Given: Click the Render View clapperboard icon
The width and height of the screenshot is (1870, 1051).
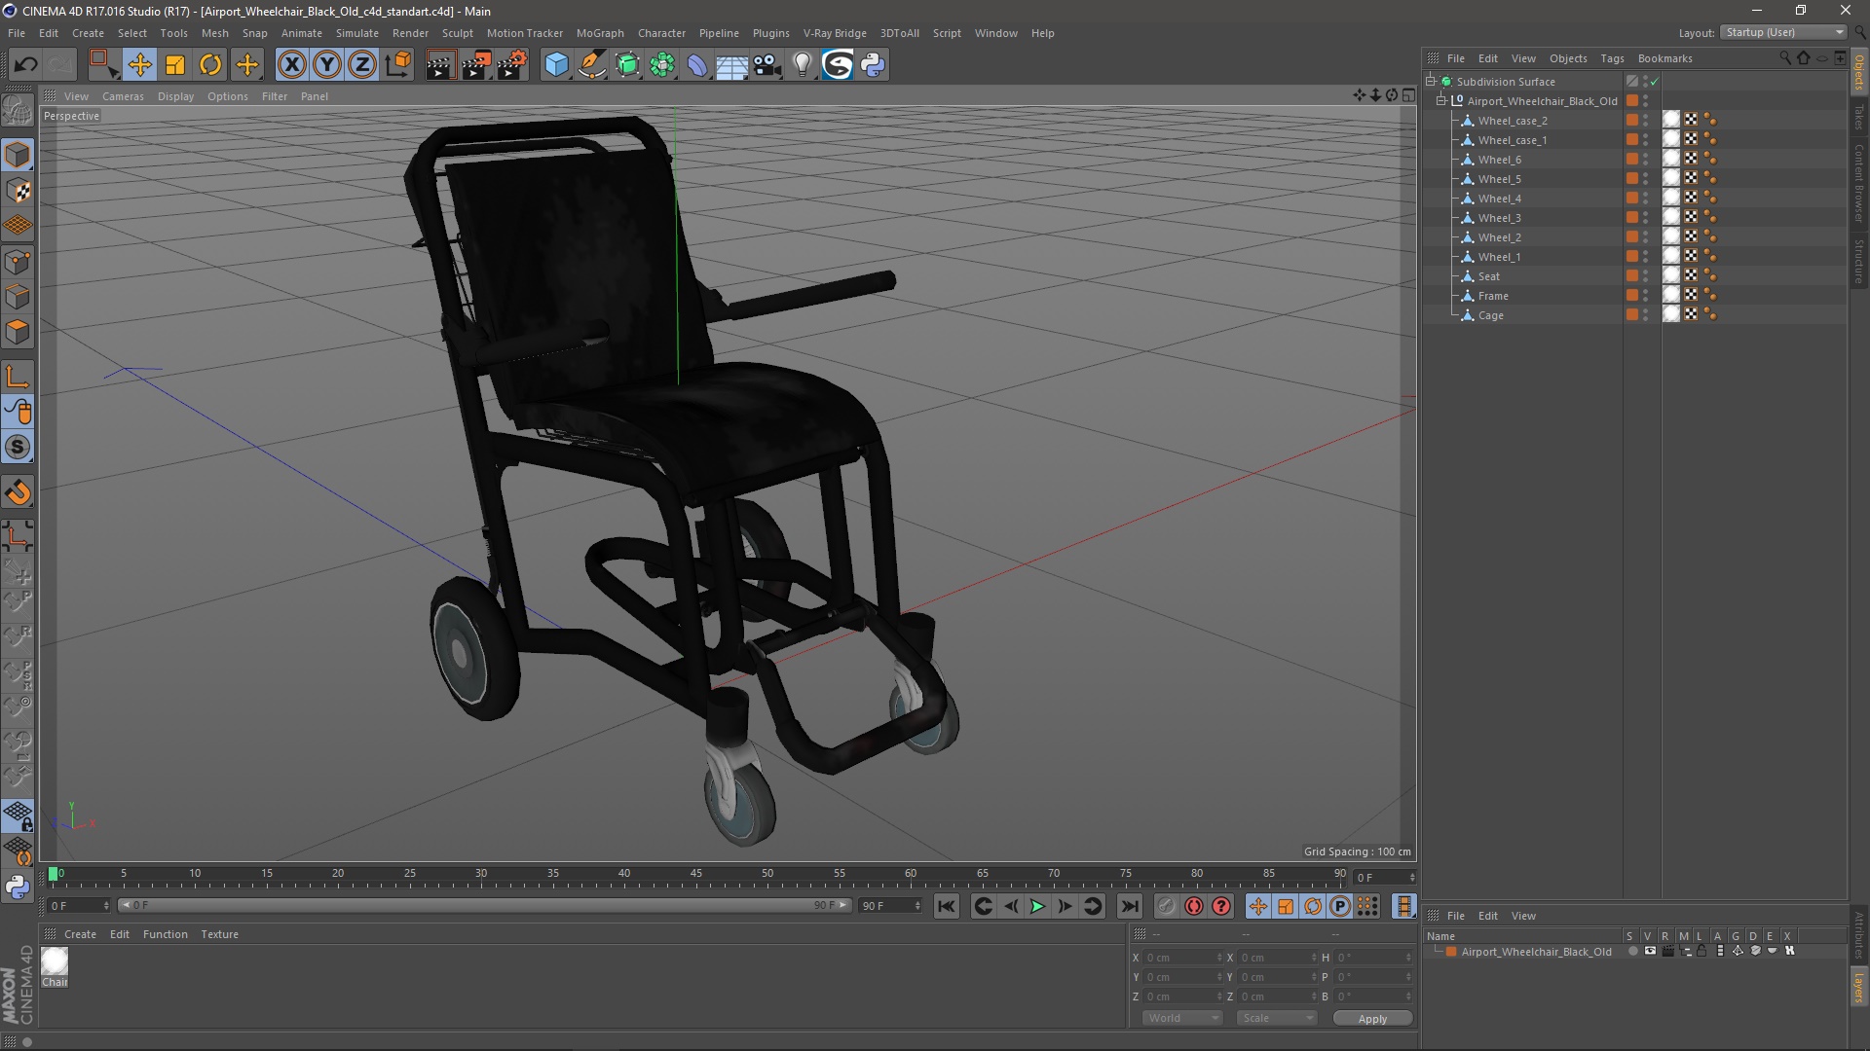Looking at the screenshot, I should (439, 65).
